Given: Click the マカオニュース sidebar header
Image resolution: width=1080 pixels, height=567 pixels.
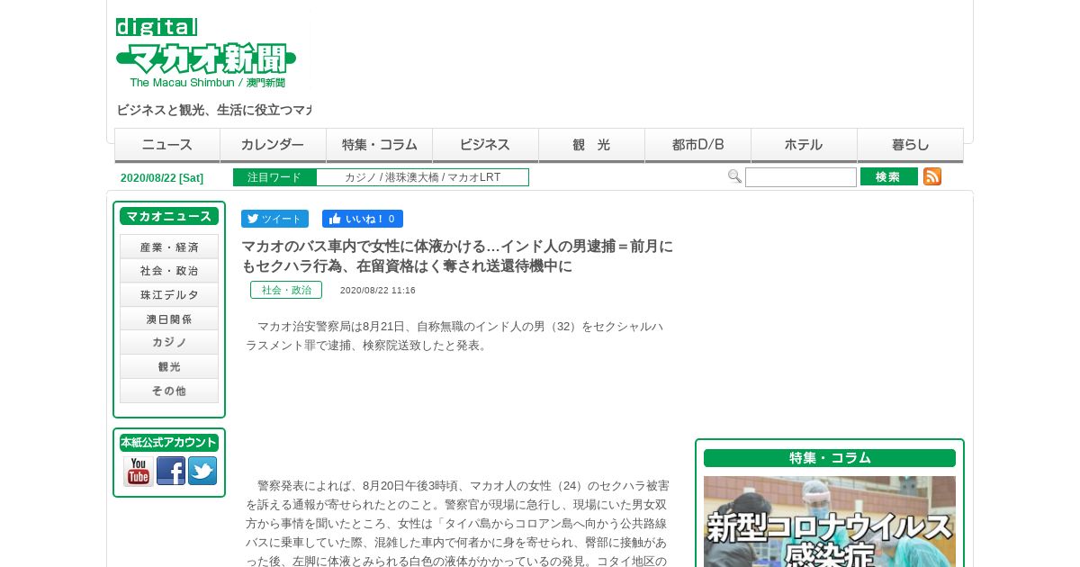Looking at the screenshot, I should click(169, 216).
